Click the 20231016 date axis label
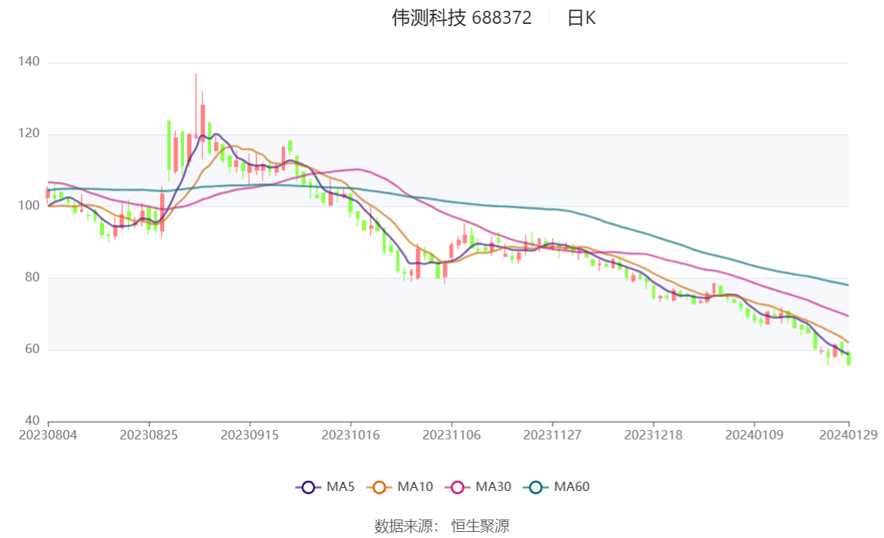The width and height of the screenshot is (884, 538). pos(350,435)
